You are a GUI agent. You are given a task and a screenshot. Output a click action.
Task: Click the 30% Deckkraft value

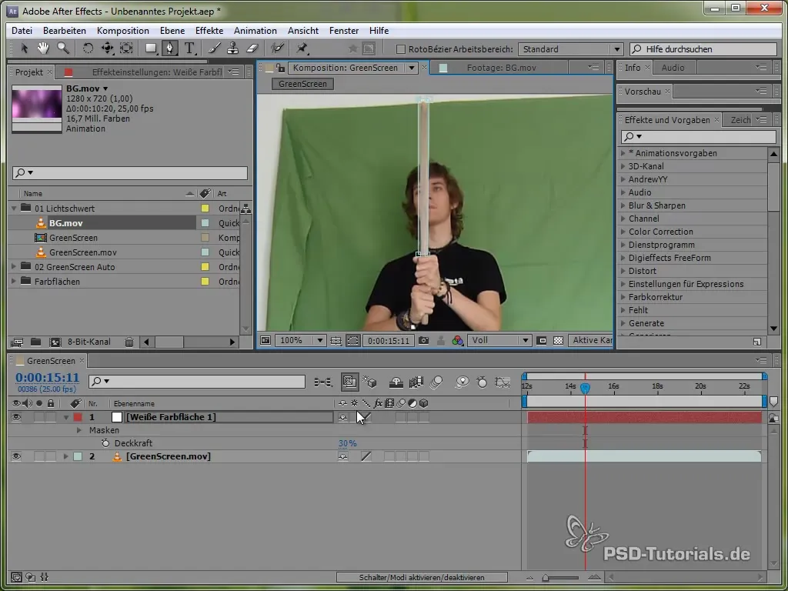tap(347, 443)
